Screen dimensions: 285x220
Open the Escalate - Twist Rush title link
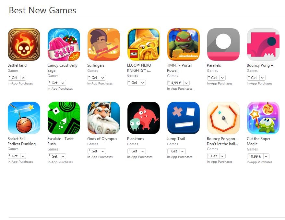tap(61, 141)
